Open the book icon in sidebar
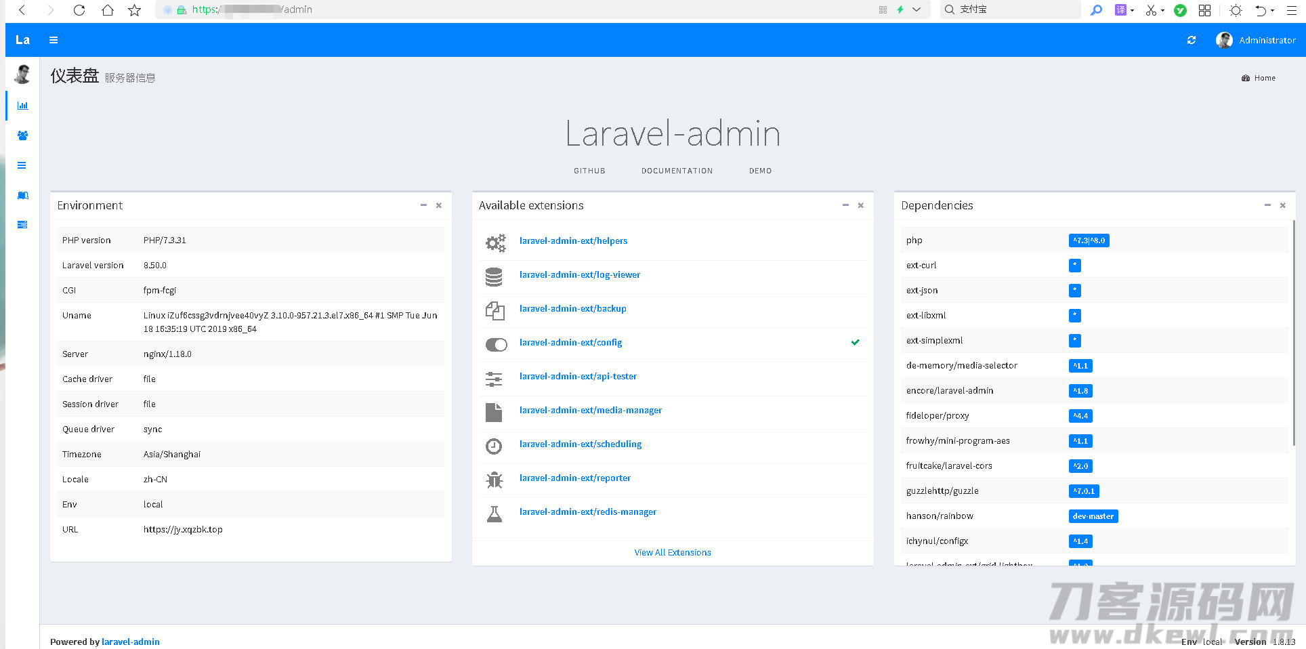This screenshot has width=1306, height=649. pos(22,195)
